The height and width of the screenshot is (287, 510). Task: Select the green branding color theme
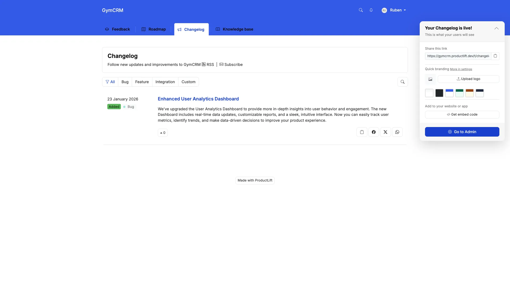click(460, 93)
